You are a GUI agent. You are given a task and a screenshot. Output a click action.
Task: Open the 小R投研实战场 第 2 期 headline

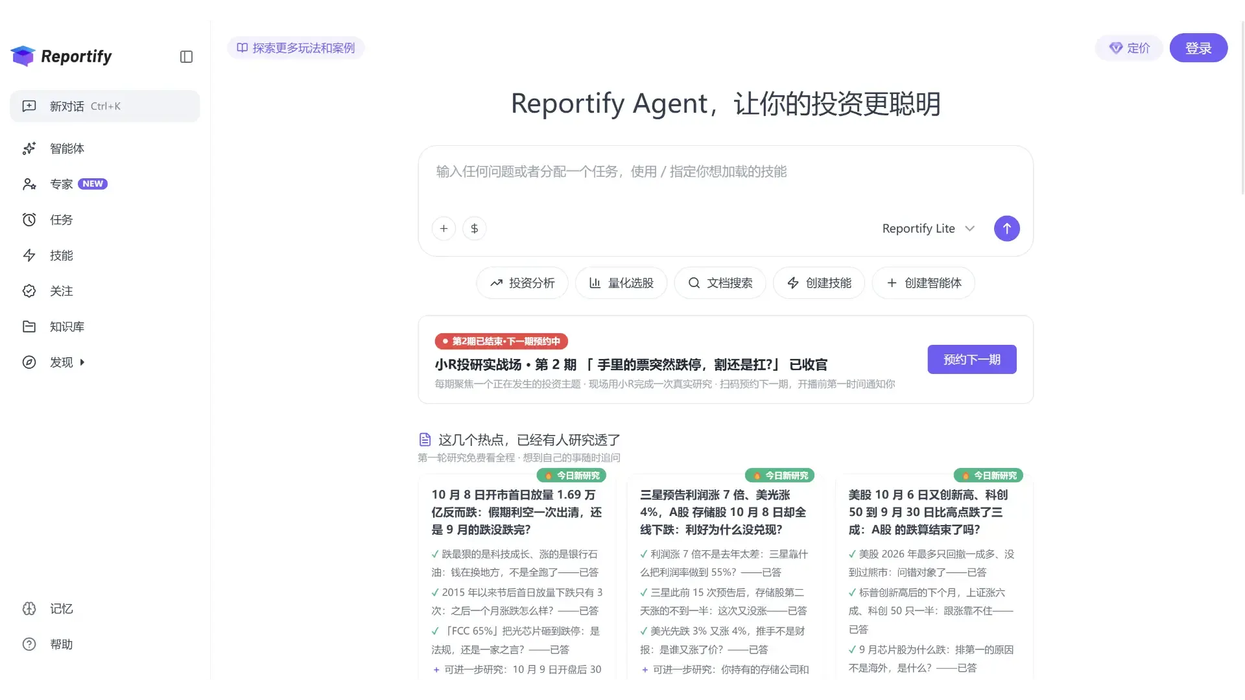tap(631, 365)
